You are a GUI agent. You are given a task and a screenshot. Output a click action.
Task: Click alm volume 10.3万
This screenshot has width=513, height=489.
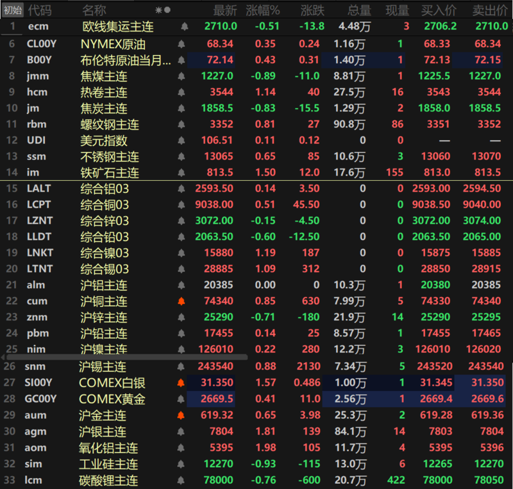[349, 285]
